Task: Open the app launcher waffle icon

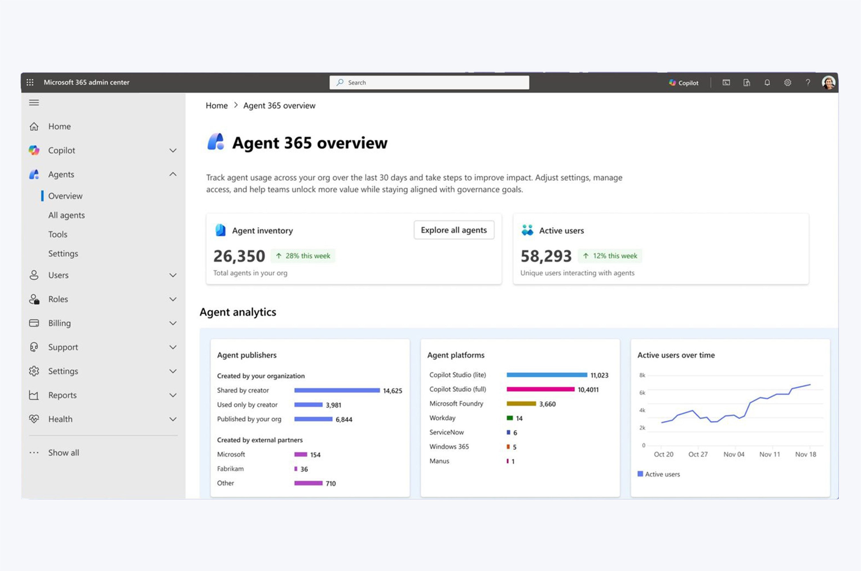Action: tap(30, 82)
